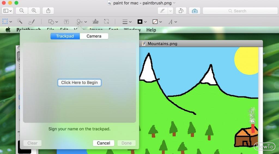This screenshot has height=154, width=279.
Task: Click the Cancel button
Action: [x=104, y=143]
